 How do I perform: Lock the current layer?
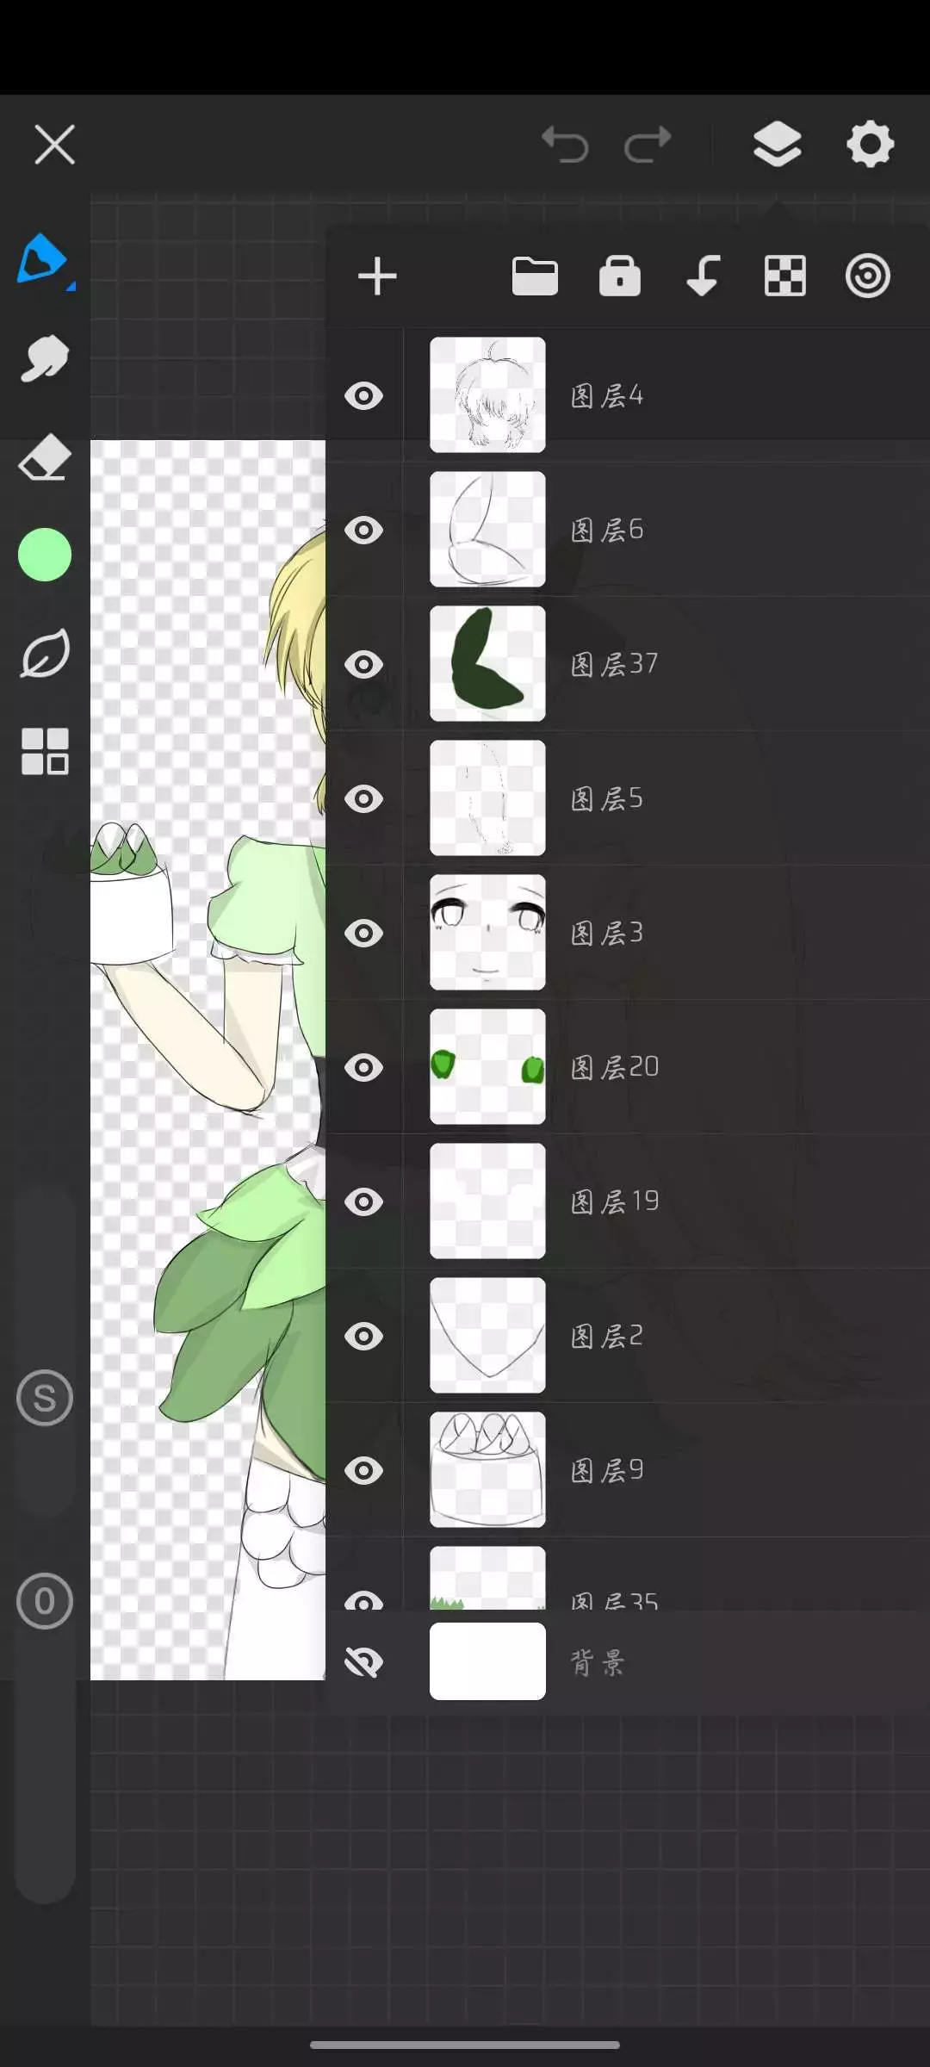[x=620, y=276]
